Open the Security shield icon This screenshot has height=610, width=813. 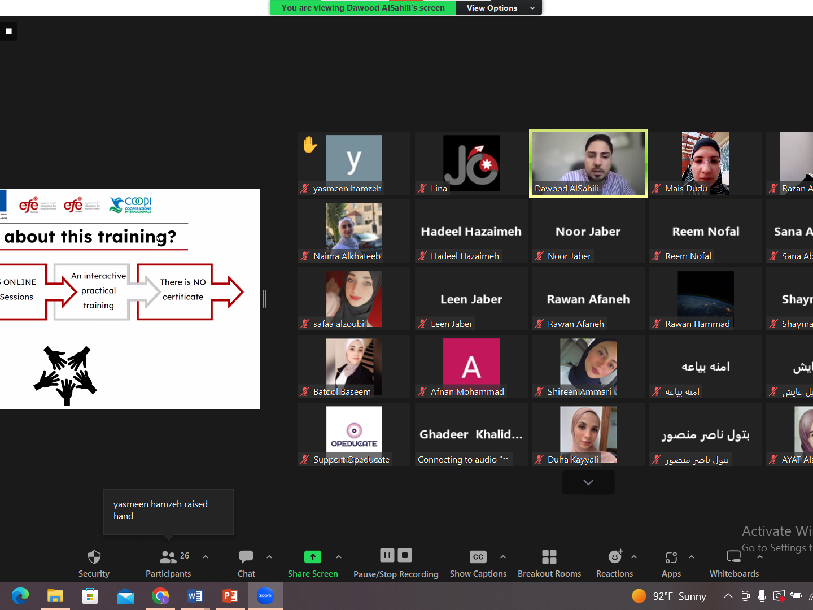tap(94, 557)
